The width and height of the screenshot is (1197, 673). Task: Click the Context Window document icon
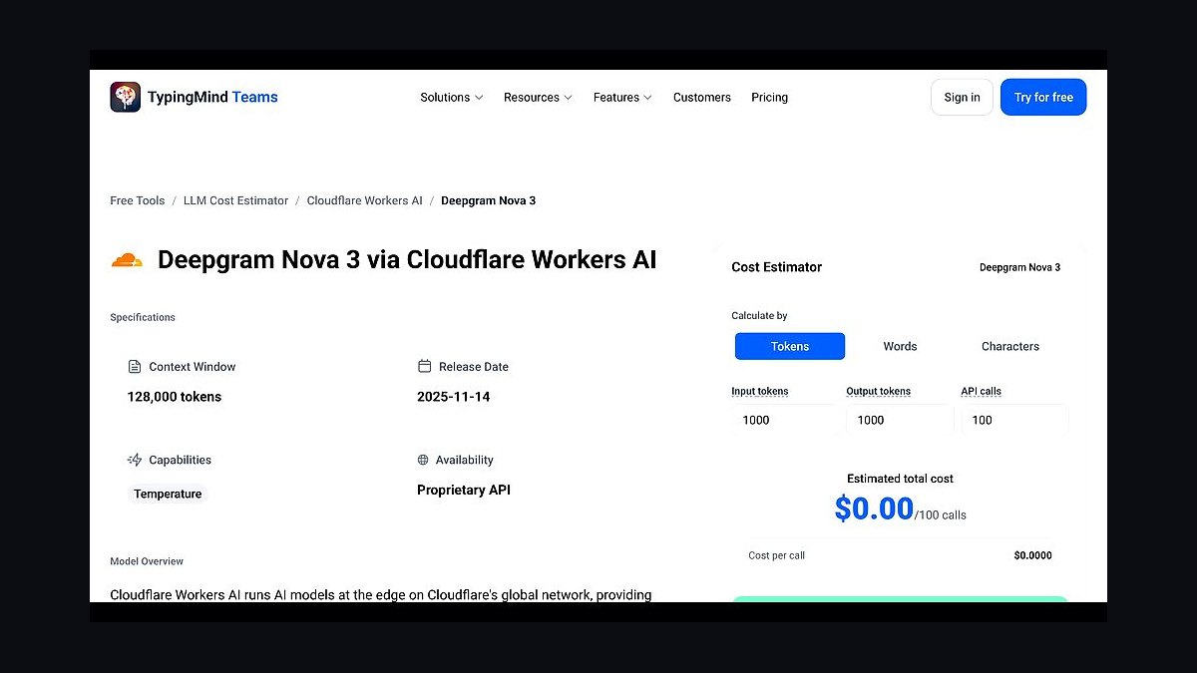click(135, 367)
